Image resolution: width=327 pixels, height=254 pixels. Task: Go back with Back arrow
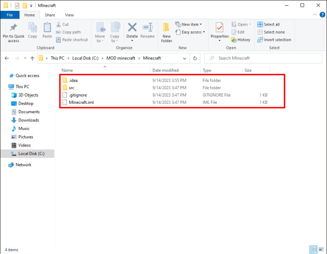(x=7, y=58)
